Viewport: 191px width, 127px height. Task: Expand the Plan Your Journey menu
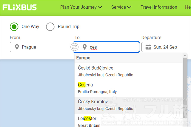tap(81, 7)
